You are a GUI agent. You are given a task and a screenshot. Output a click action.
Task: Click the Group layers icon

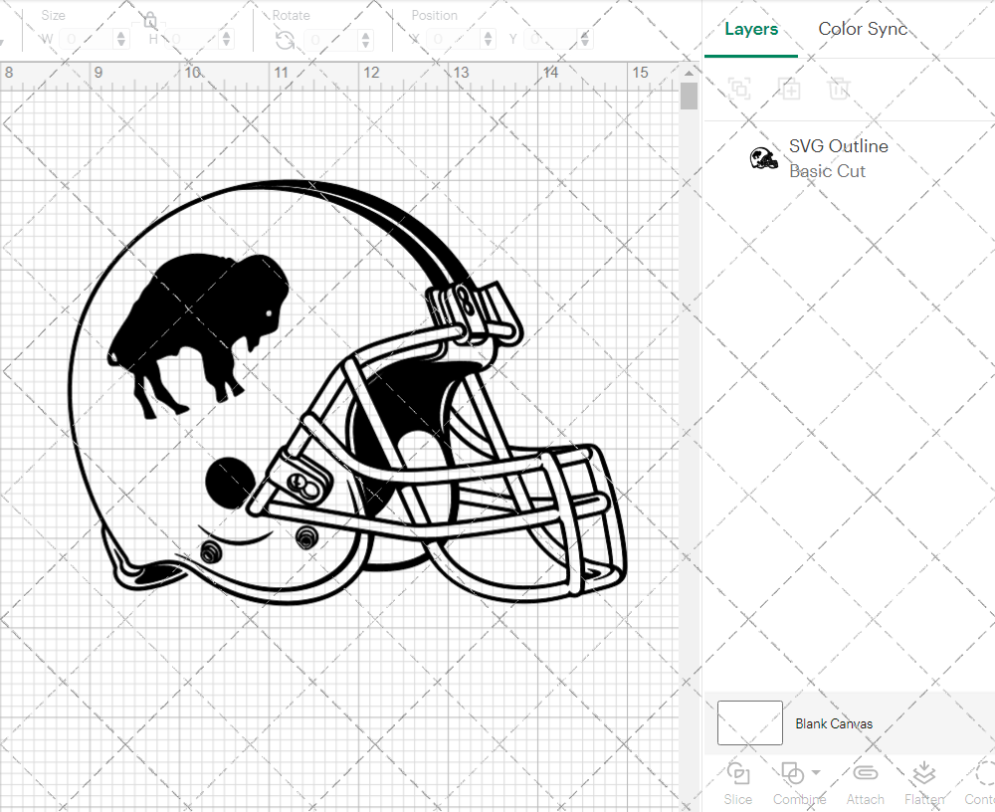pos(739,89)
